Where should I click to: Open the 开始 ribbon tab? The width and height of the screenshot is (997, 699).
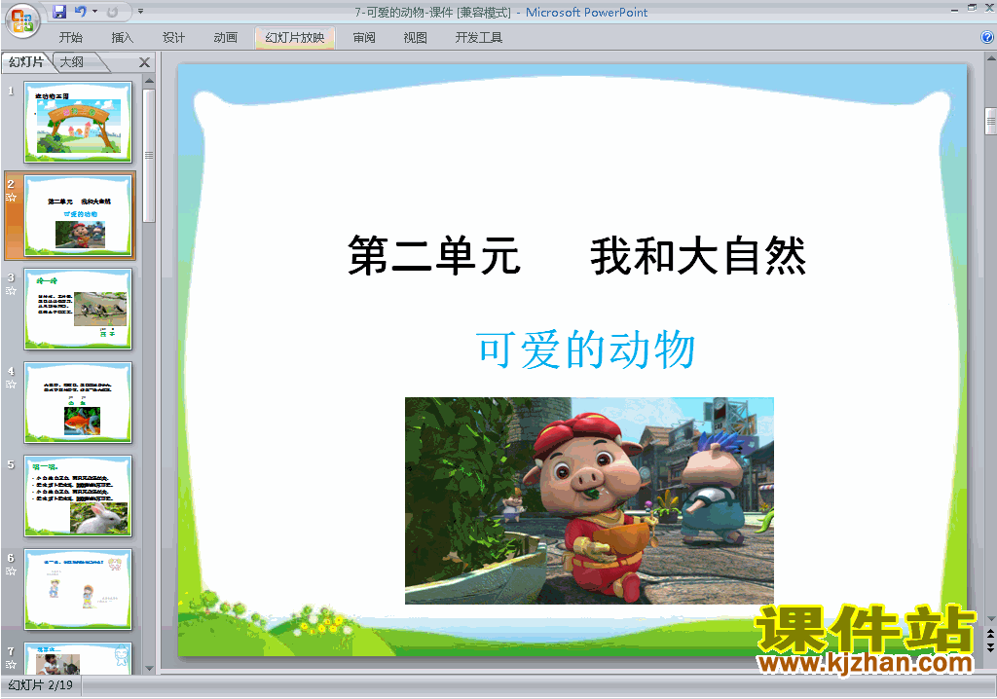point(70,38)
